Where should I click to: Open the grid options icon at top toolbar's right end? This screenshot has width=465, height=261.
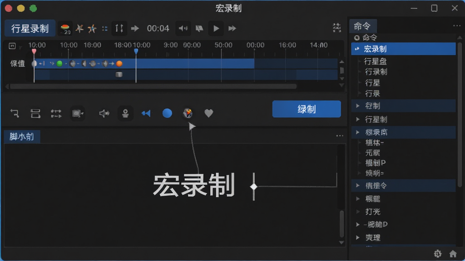pos(337,28)
